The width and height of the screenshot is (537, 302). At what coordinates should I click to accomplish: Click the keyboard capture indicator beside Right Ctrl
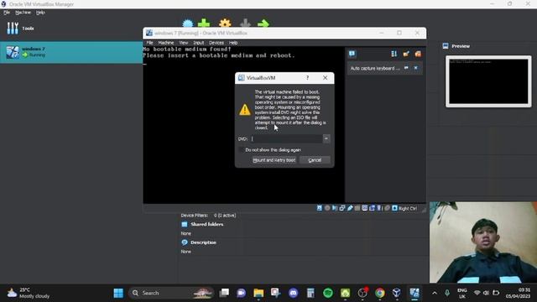(x=394, y=208)
